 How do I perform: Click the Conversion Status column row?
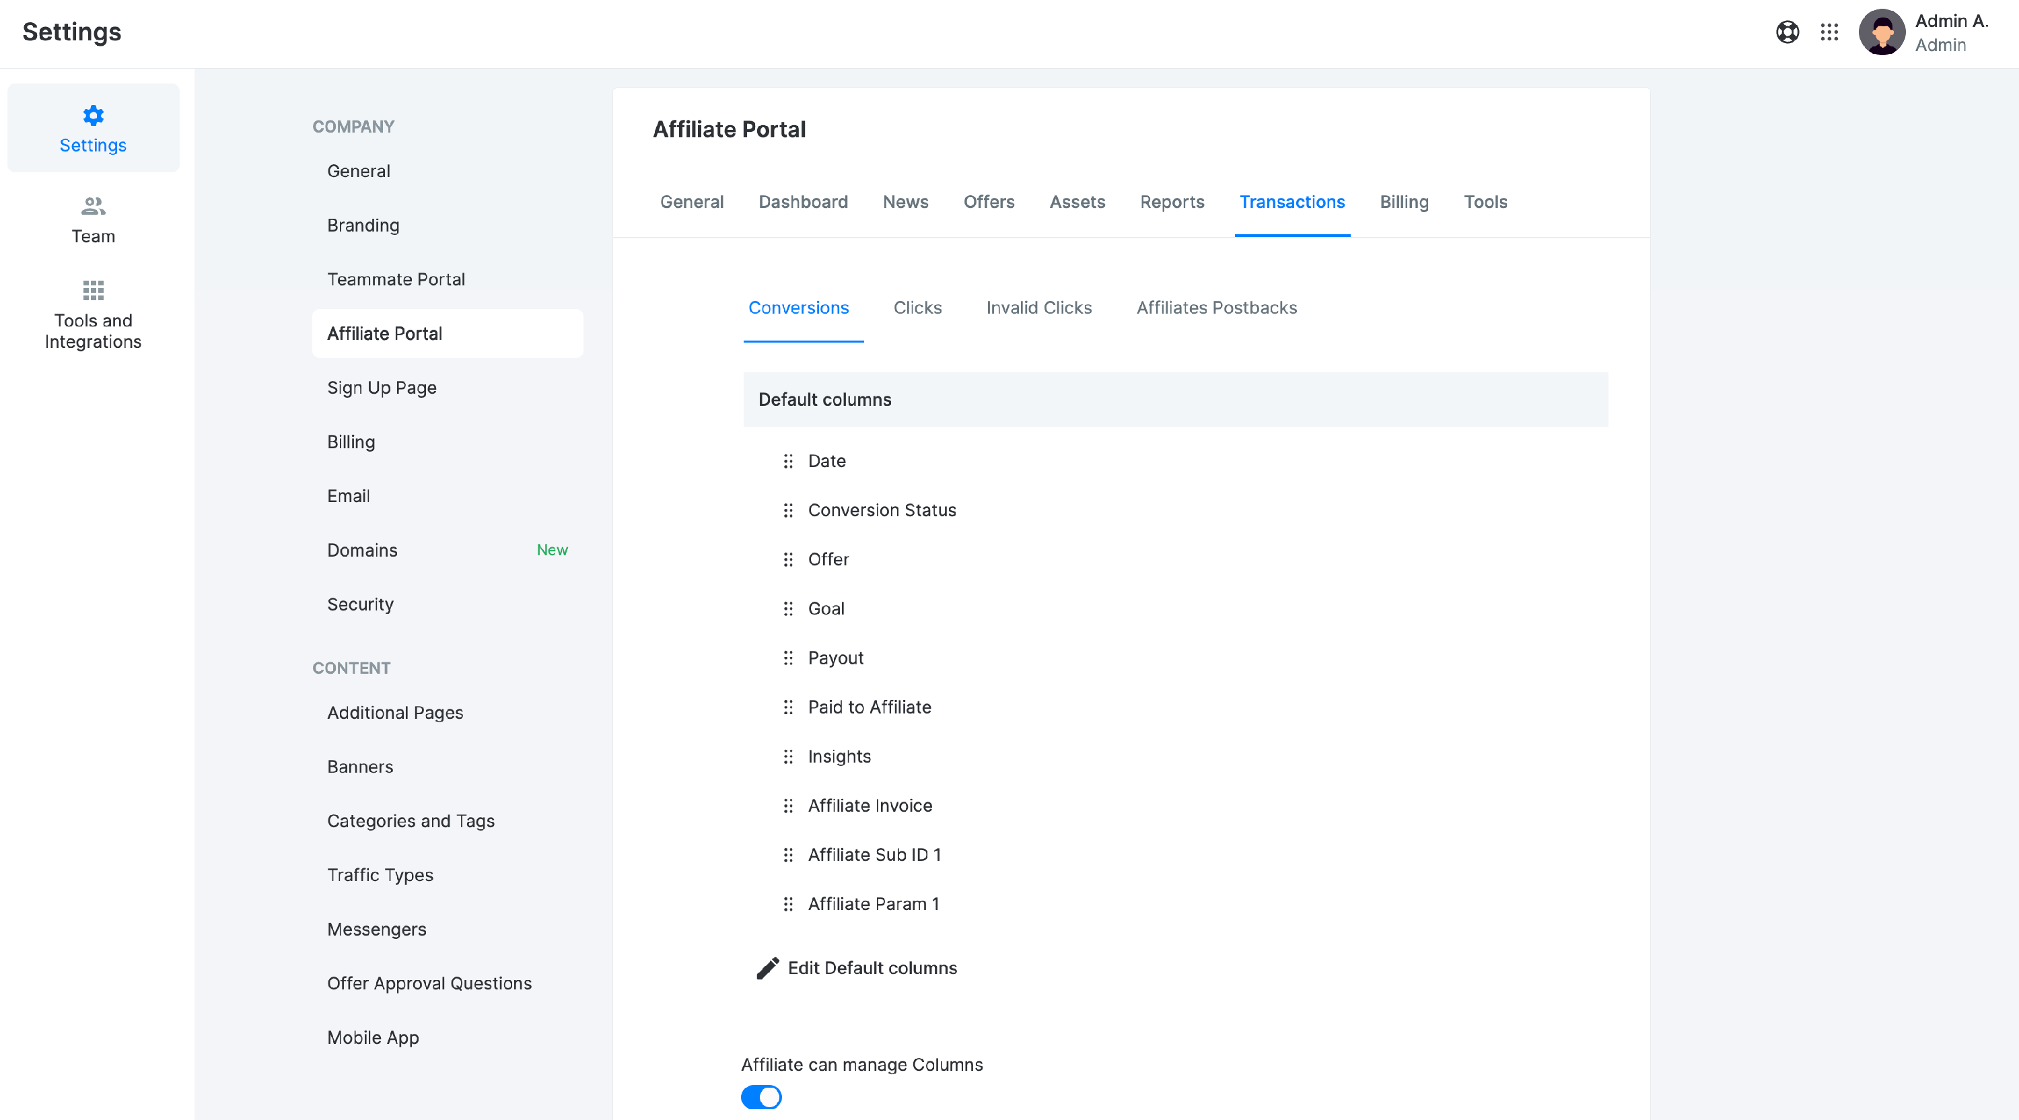[x=882, y=510]
